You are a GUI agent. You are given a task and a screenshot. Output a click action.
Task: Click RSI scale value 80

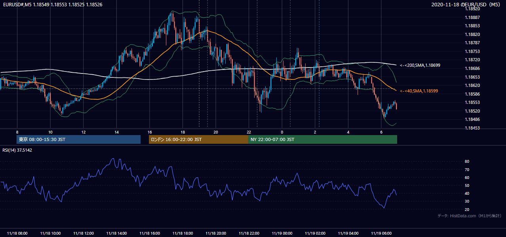(467, 162)
